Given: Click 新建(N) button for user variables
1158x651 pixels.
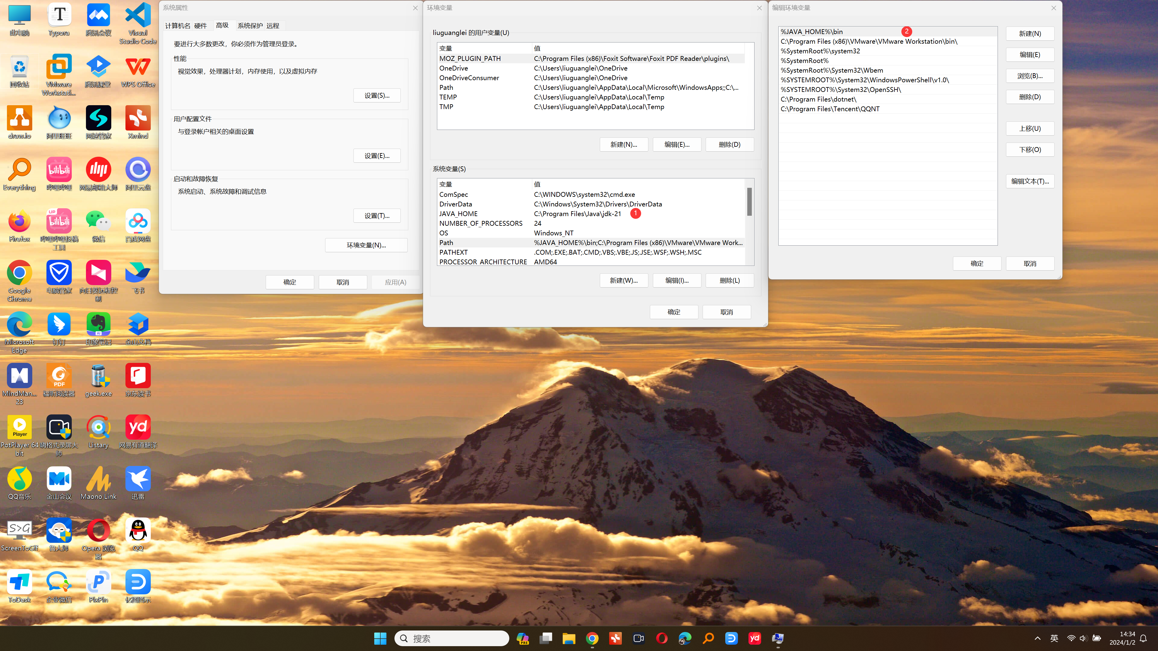Looking at the screenshot, I should pos(624,144).
